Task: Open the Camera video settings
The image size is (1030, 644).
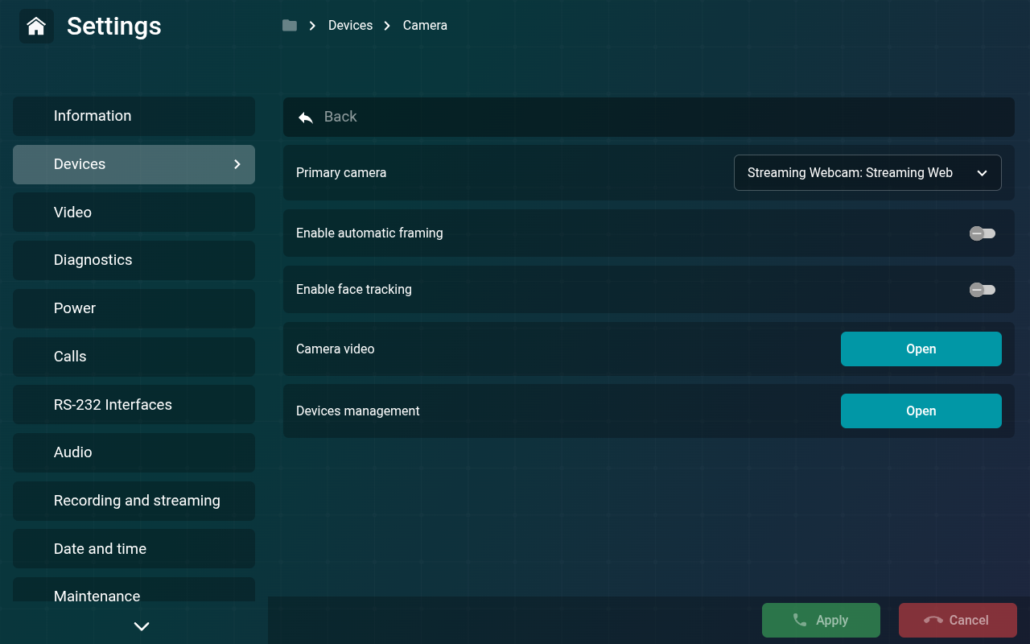Action: click(921, 349)
